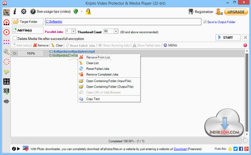Click the gray X cancel button beside START
This screenshot has width=251, height=155.
tap(245, 38)
